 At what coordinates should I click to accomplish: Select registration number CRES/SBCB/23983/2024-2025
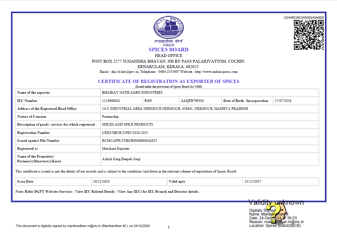tap(125, 133)
